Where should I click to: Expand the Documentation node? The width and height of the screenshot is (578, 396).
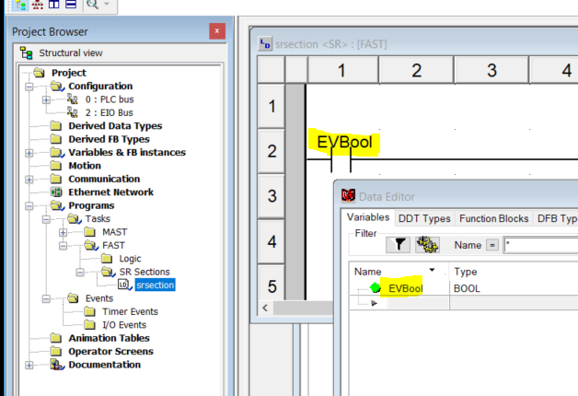[x=29, y=366]
